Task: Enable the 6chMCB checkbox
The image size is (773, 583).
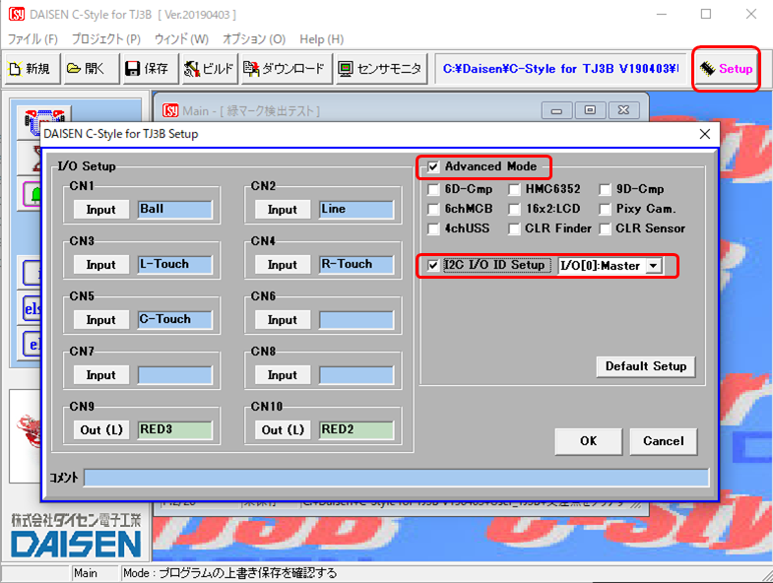Action: pos(433,209)
